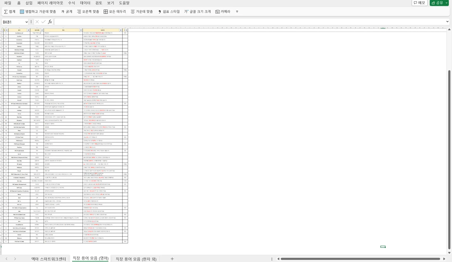This screenshot has height=262, width=452.
Task: Select the cell containing Feedback
Action: point(19,60)
